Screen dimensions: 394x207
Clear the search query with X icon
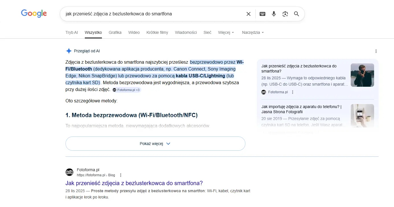point(248,14)
